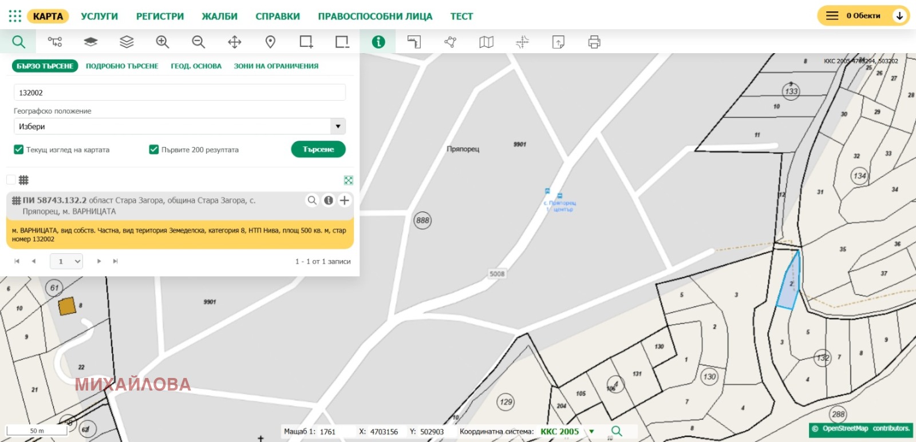Screen dimensions: 916x442
Task: Add parcel 58743.132.2 with plus icon
Action: tap(344, 200)
